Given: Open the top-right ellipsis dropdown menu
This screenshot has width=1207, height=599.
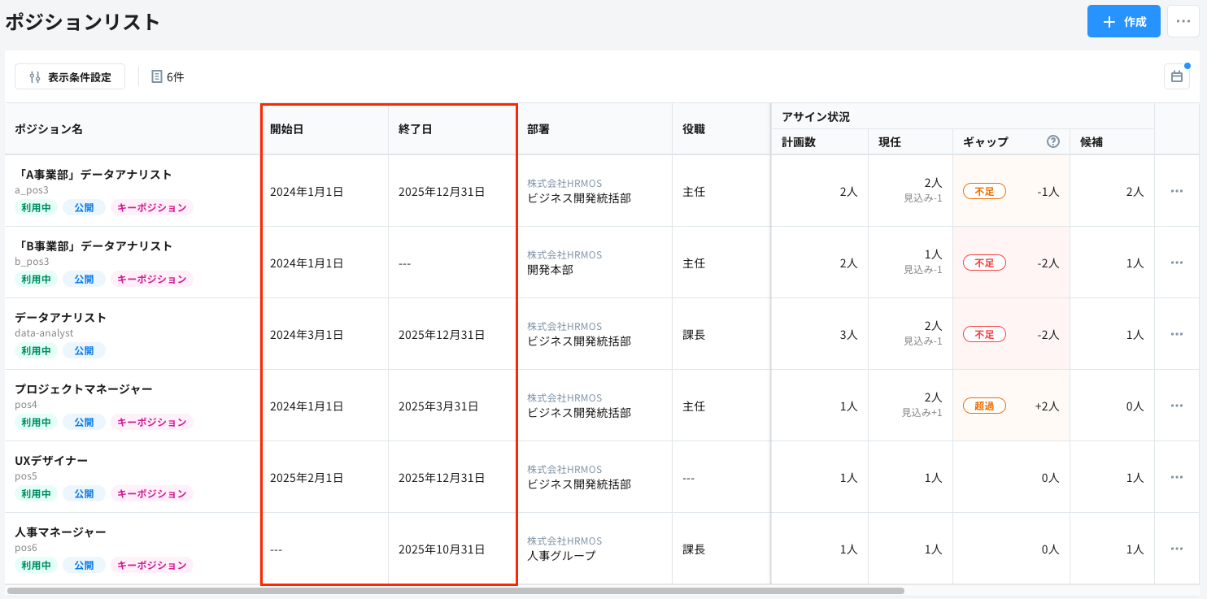Looking at the screenshot, I should point(1183,20).
